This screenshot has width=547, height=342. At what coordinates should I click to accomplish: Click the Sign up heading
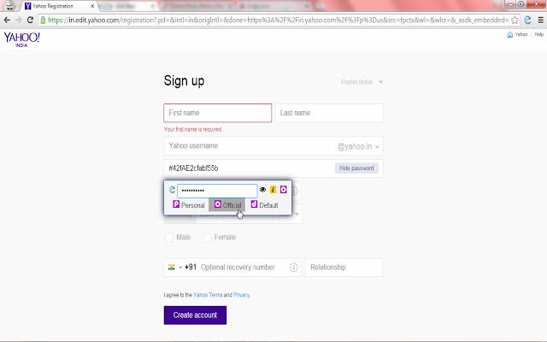coord(185,81)
